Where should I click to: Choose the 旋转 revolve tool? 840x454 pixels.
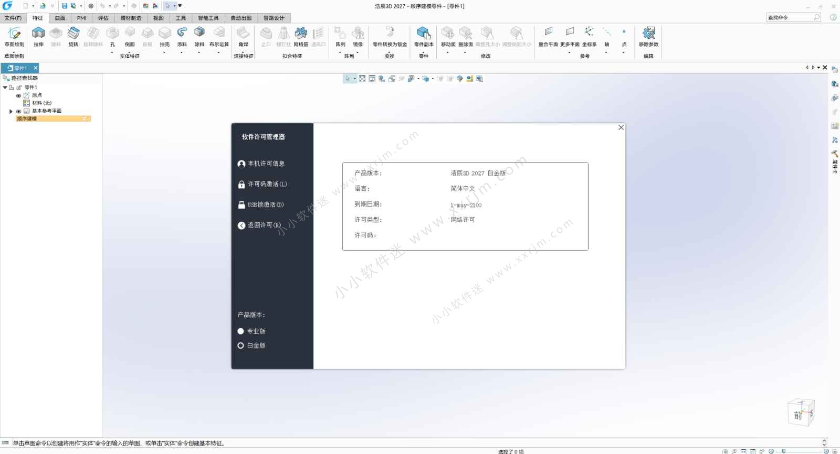pyautogui.click(x=73, y=36)
